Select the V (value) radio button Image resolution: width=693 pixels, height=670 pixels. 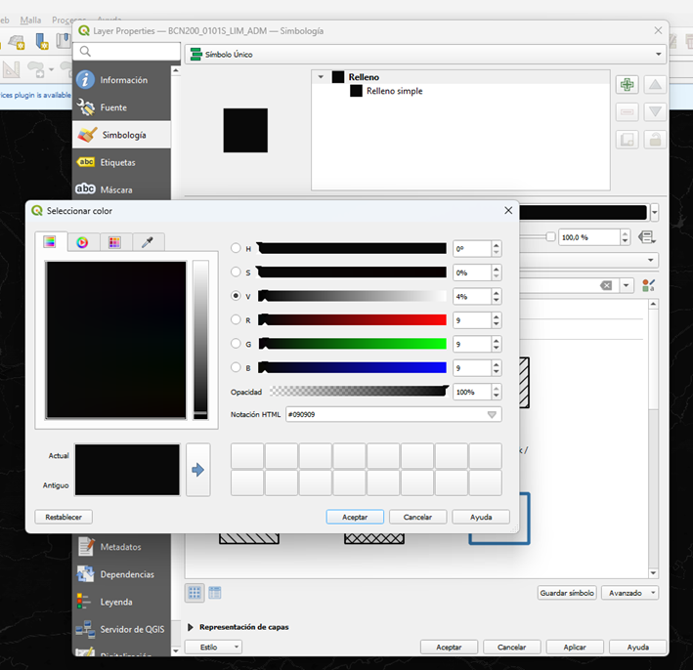236,296
